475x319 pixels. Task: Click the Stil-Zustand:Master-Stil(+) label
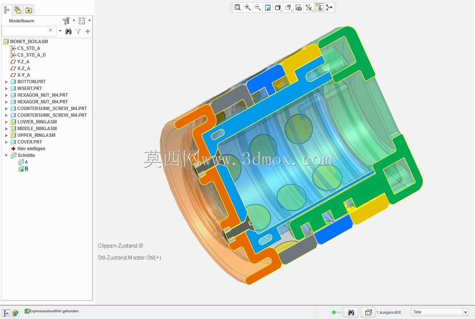(x=129, y=258)
